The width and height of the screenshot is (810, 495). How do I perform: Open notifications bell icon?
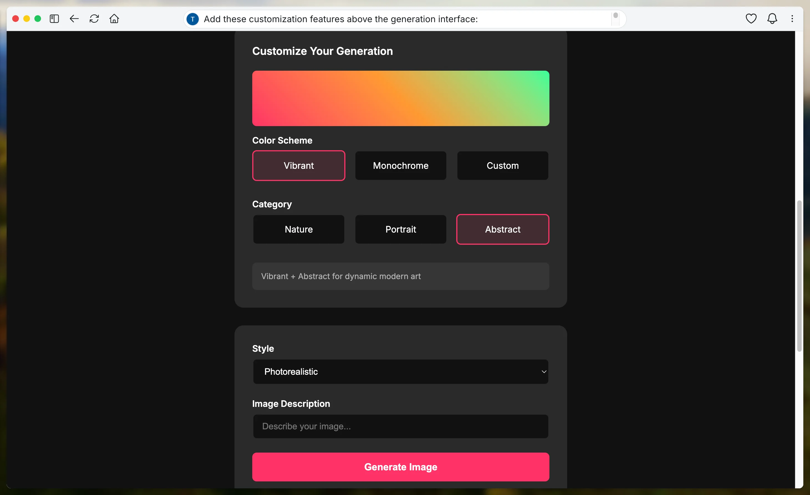click(772, 19)
